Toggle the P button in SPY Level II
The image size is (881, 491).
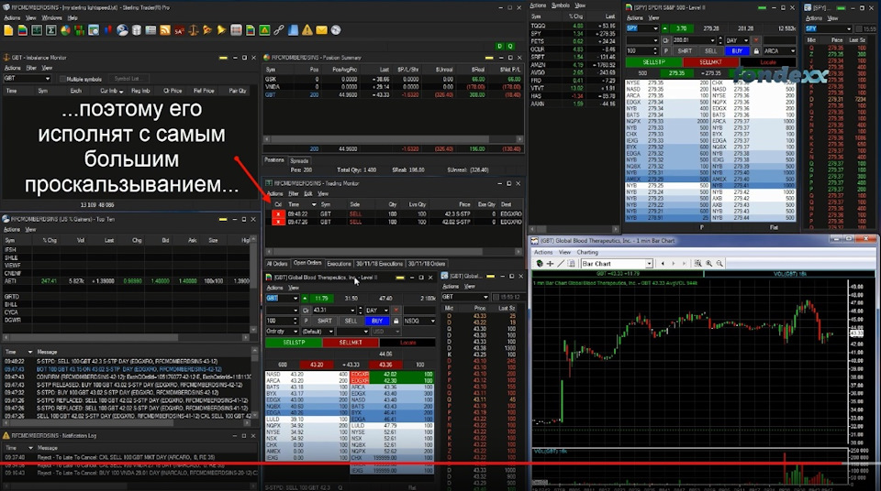pos(666,51)
